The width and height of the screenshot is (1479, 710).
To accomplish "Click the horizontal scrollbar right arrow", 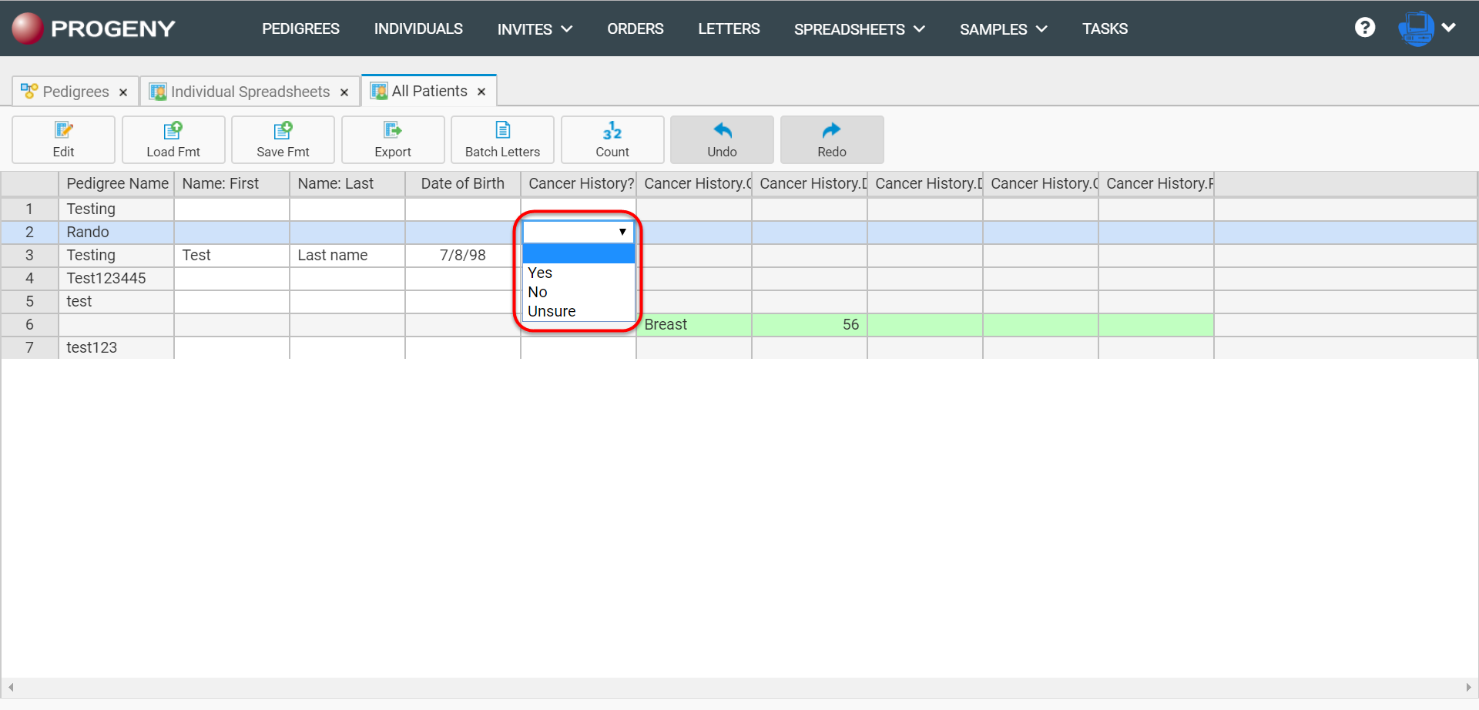I will click(1467, 688).
